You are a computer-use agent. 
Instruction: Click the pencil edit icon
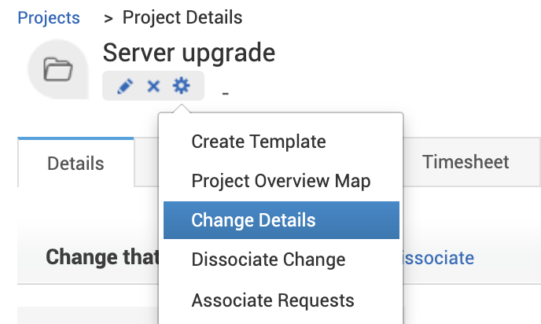[124, 87]
